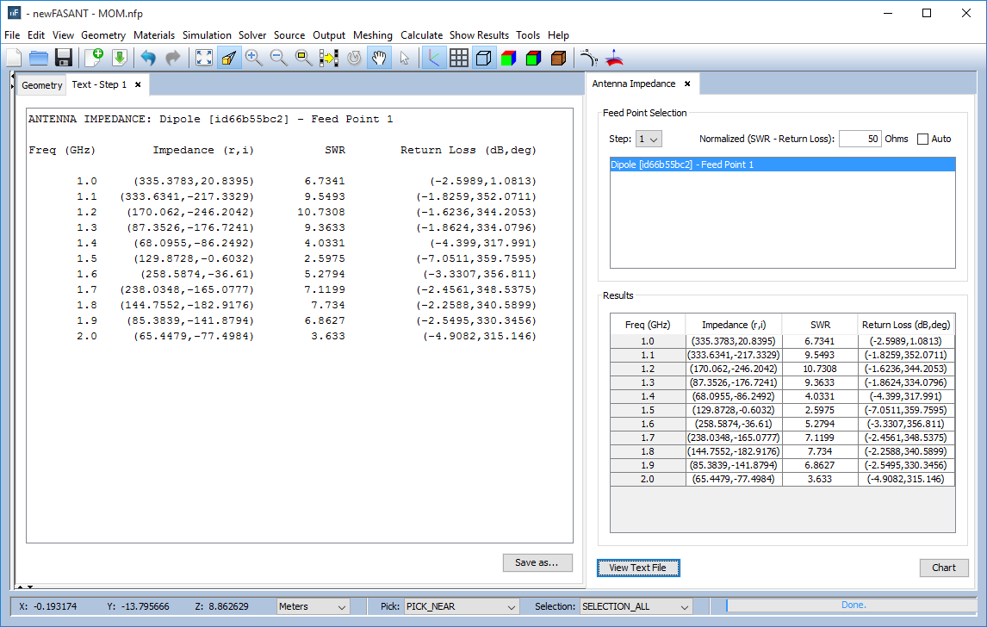This screenshot has height=627, width=987.
Task: Click the Done progress bar
Action: click(853, 605)
